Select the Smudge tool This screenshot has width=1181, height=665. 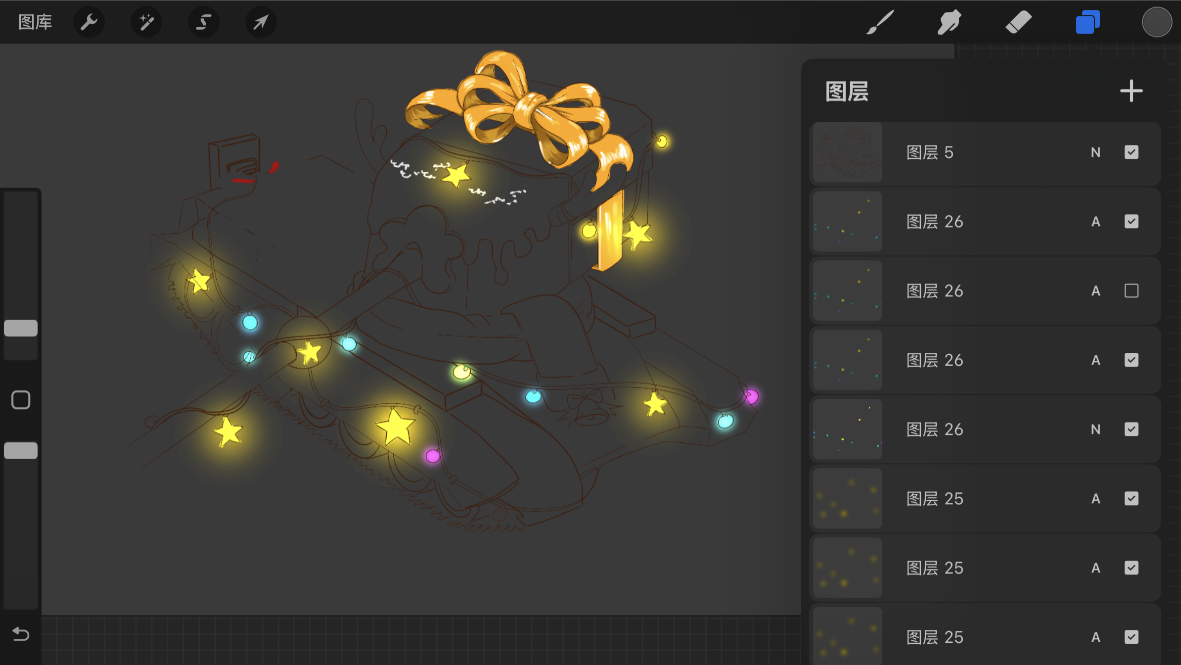pos(949,22)
